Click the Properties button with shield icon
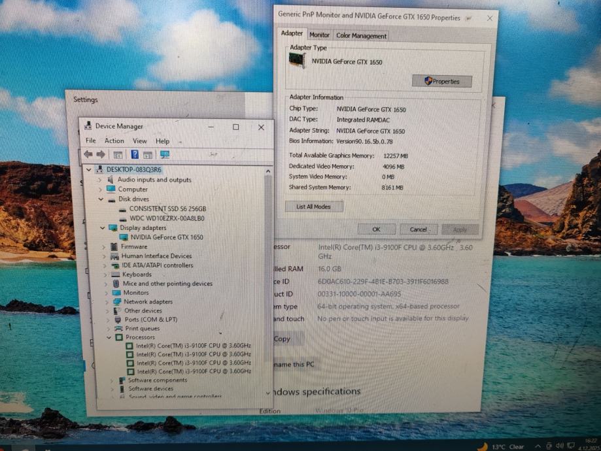601x451 pixels. coord(441,81)
